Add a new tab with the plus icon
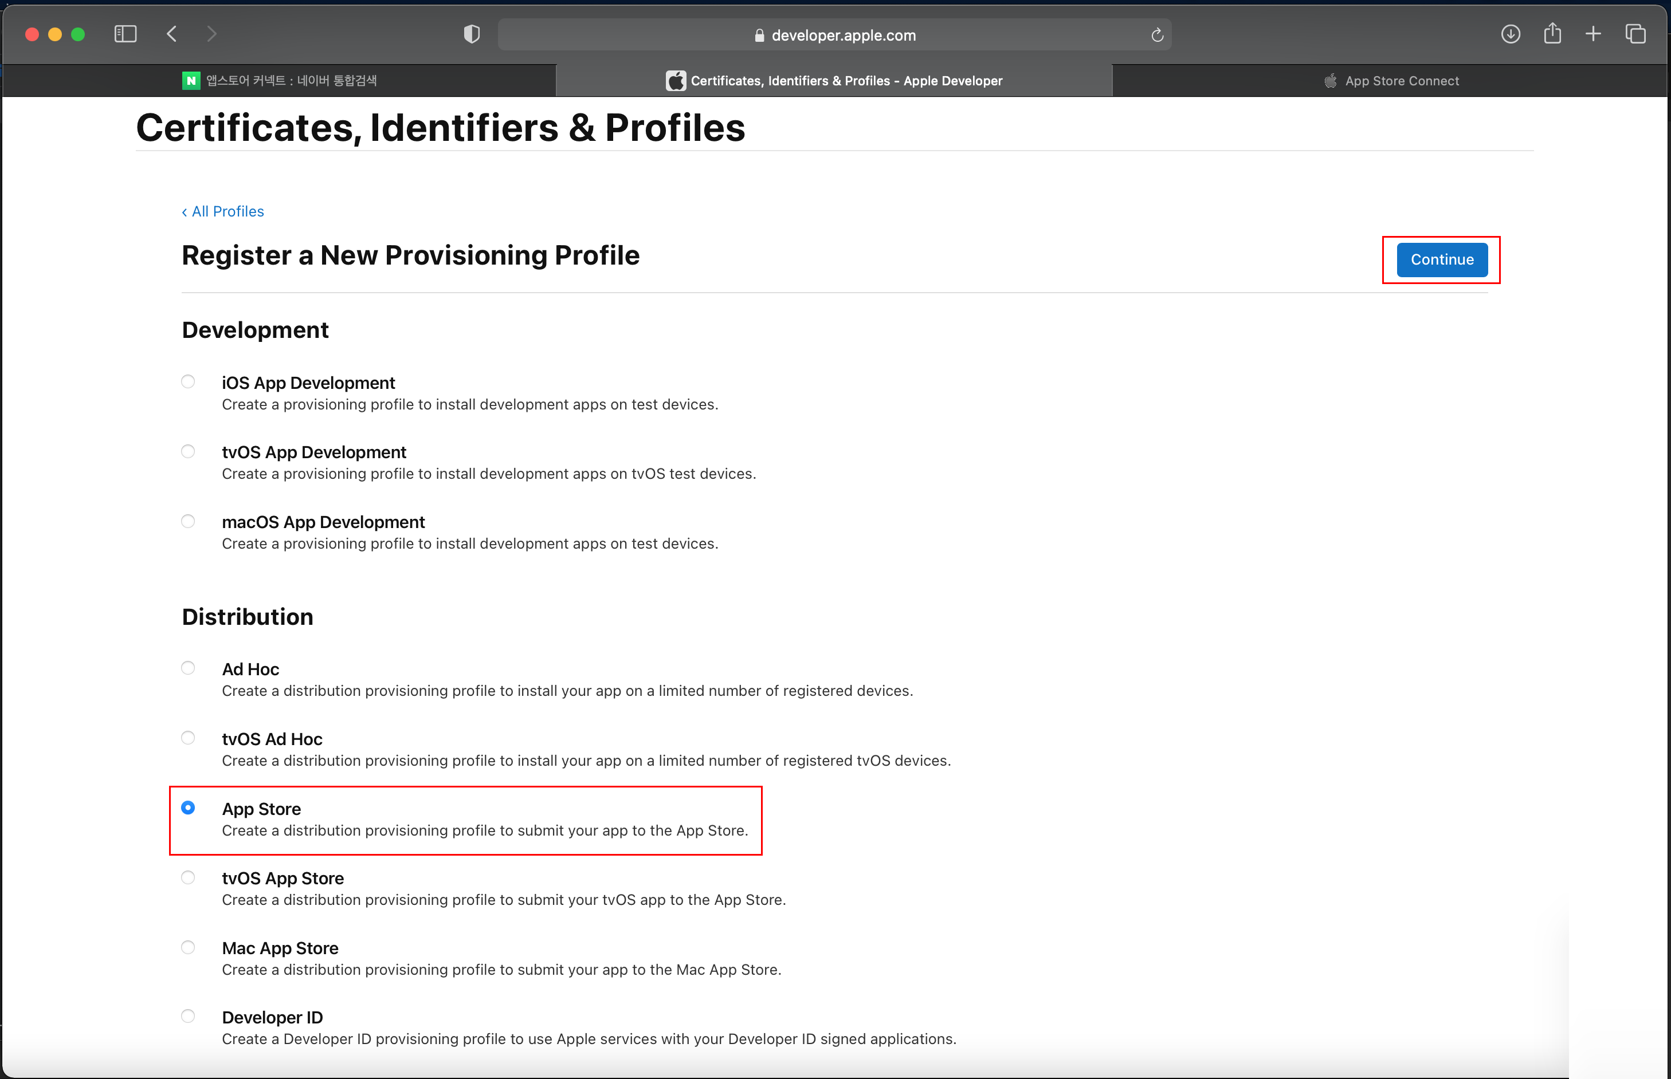This screenshot has height=1079, width=1671. (1593, 34)
